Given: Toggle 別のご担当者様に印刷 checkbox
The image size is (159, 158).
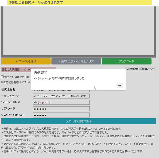Looking at the screenshot, I should coord(2,77).
